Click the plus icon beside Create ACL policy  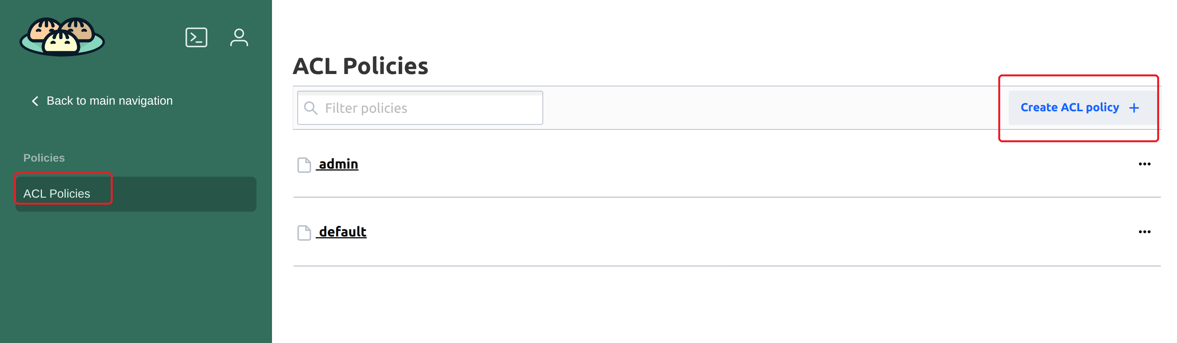click(x=1133, y=108)
